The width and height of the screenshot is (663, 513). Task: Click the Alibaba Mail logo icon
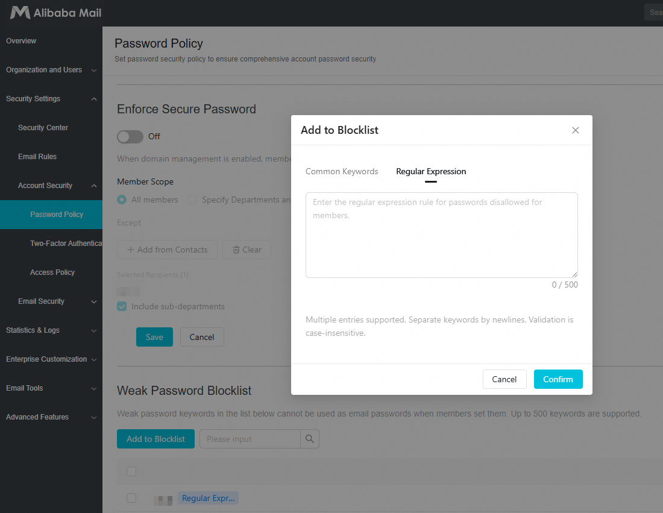point(20,13)
